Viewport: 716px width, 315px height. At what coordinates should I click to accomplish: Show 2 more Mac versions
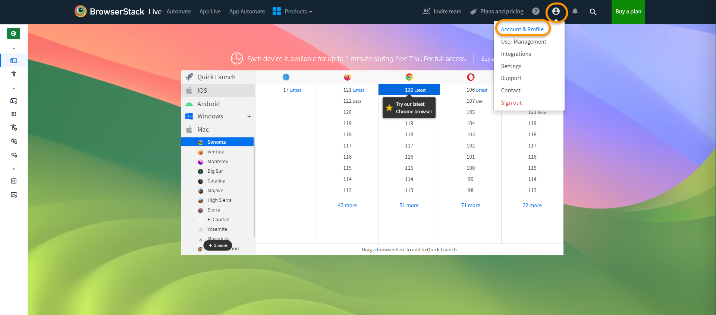[x=218, y=245]
